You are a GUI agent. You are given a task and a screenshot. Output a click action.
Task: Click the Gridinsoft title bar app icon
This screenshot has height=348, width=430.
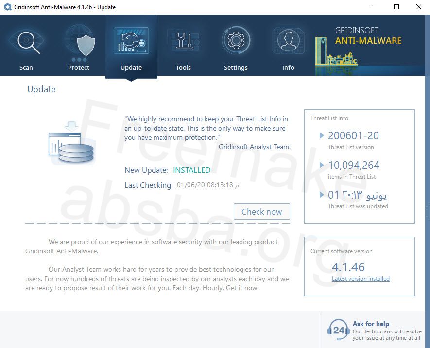pos(7,7)
